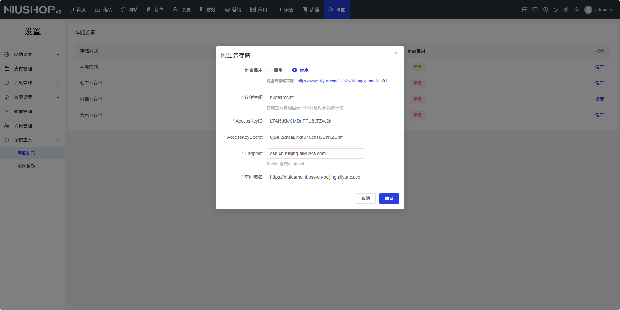Select the 停用 radio button
This screenshot has height=310, width=620.
point(295,70)
